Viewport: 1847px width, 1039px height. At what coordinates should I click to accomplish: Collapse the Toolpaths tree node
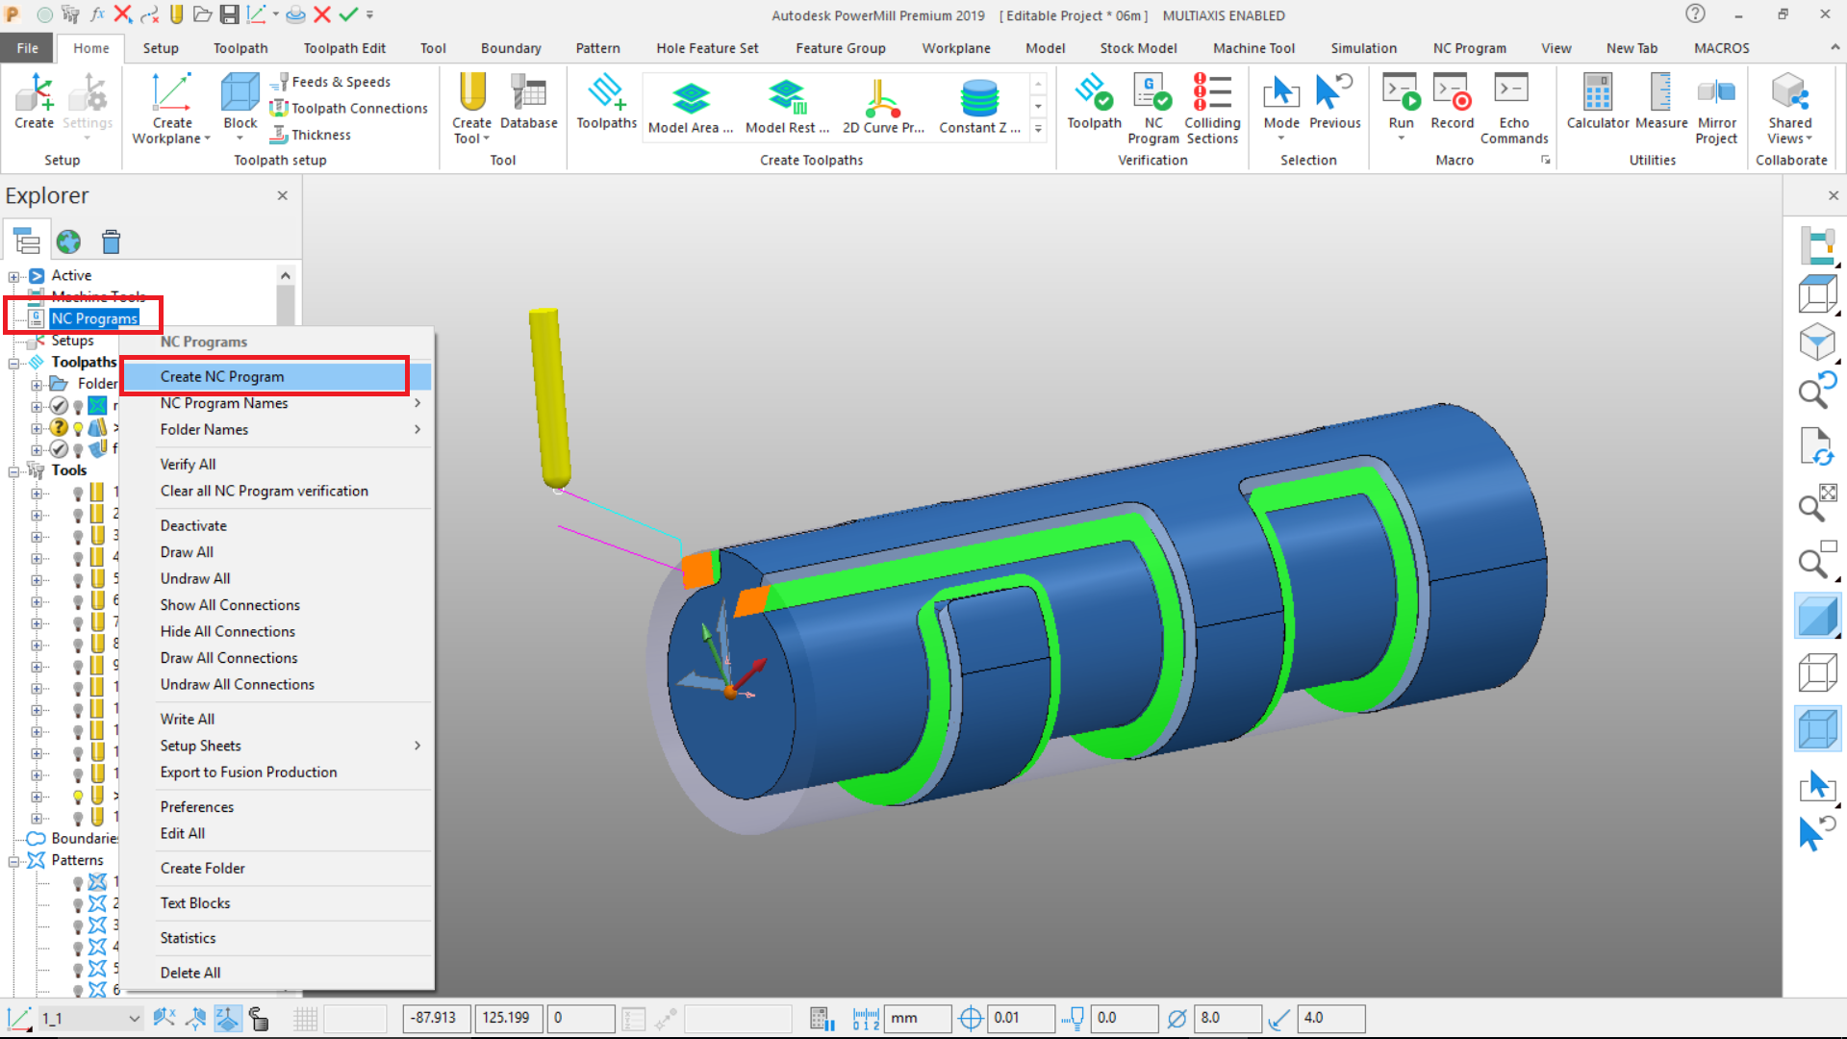[14, 363]
